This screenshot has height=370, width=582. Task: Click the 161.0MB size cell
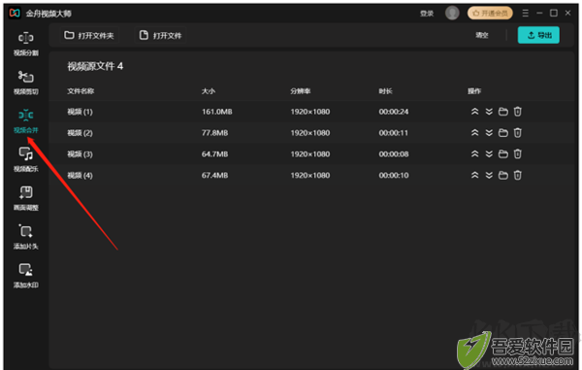click(216, 112)
